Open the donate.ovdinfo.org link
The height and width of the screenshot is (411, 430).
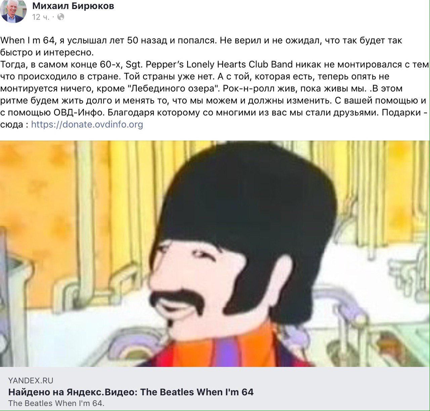[x=87, y=124]
